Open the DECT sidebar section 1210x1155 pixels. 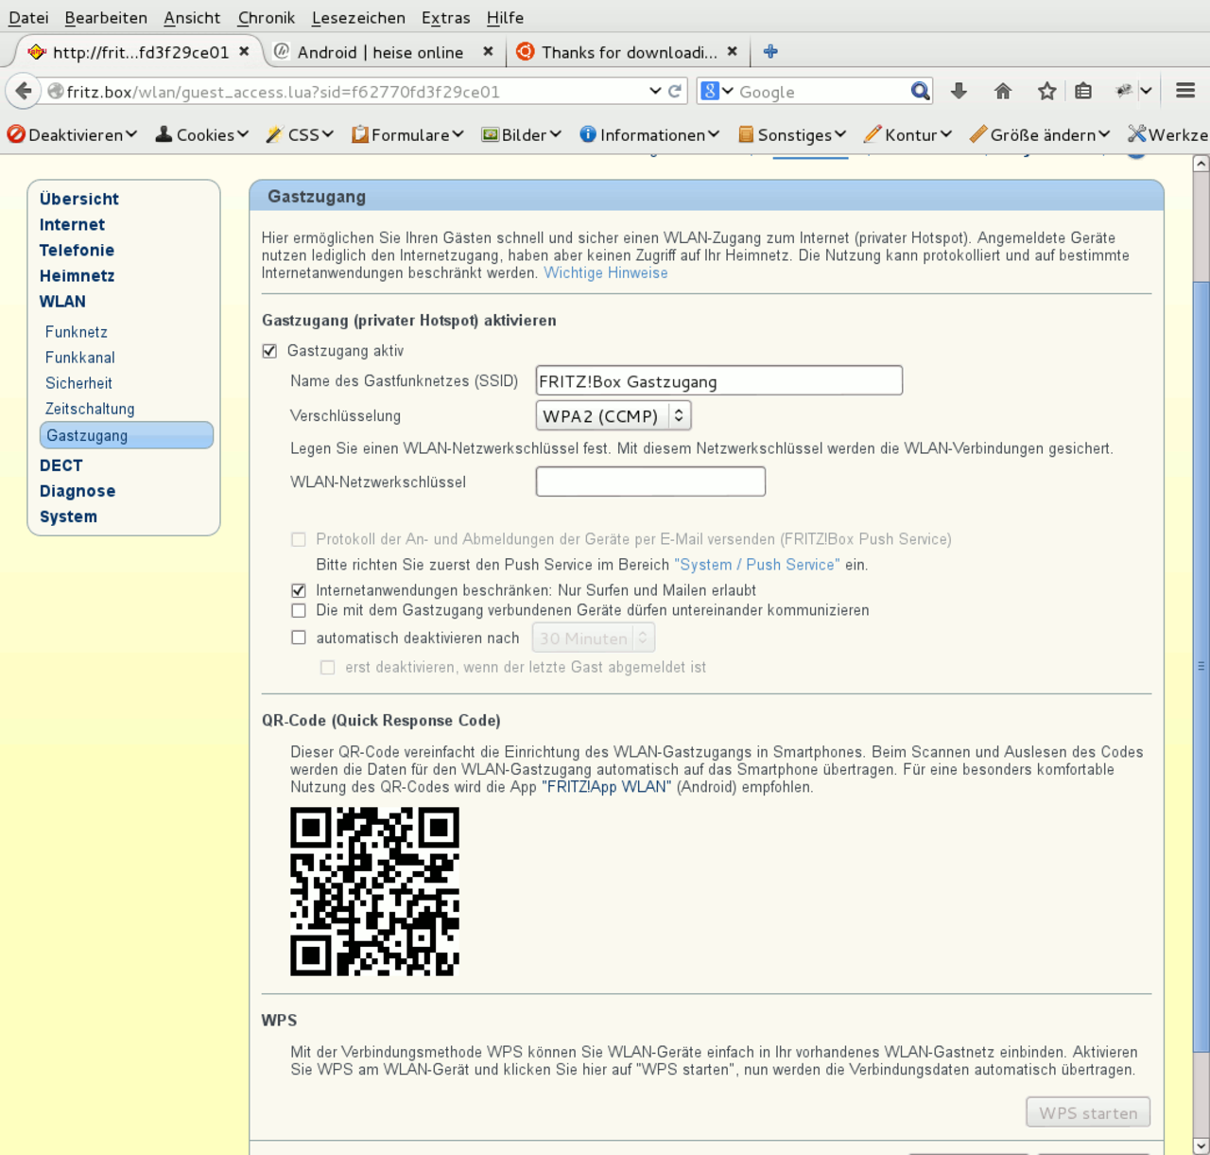(61, 465)
